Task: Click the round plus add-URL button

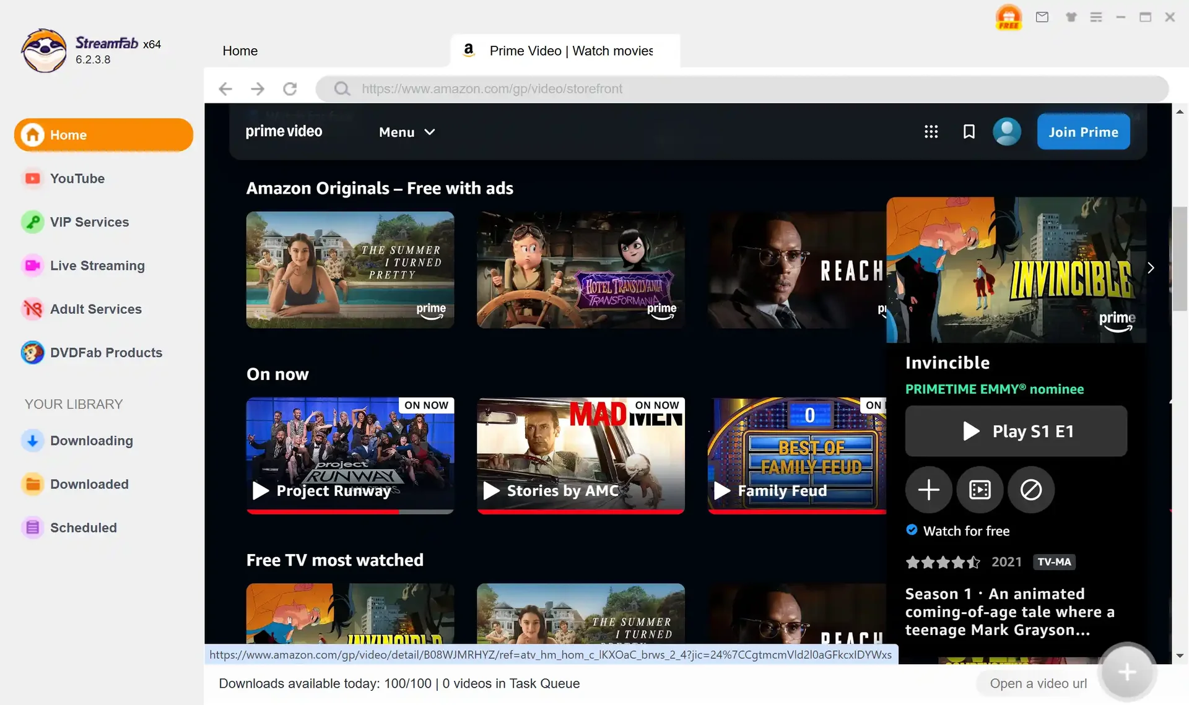Action: pos(1127,672)
